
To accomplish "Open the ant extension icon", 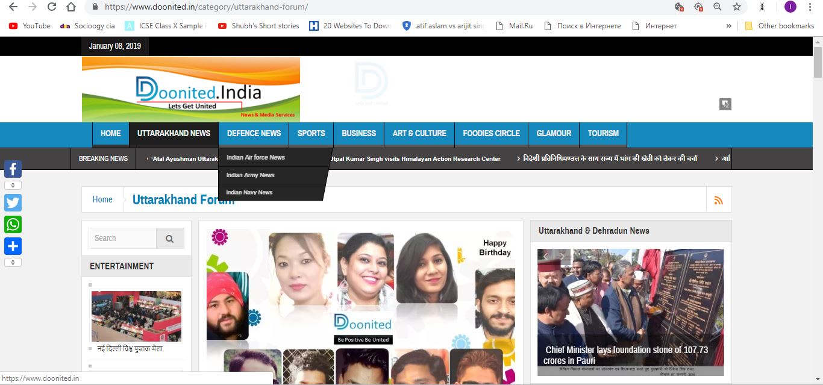I will (762, 7).
